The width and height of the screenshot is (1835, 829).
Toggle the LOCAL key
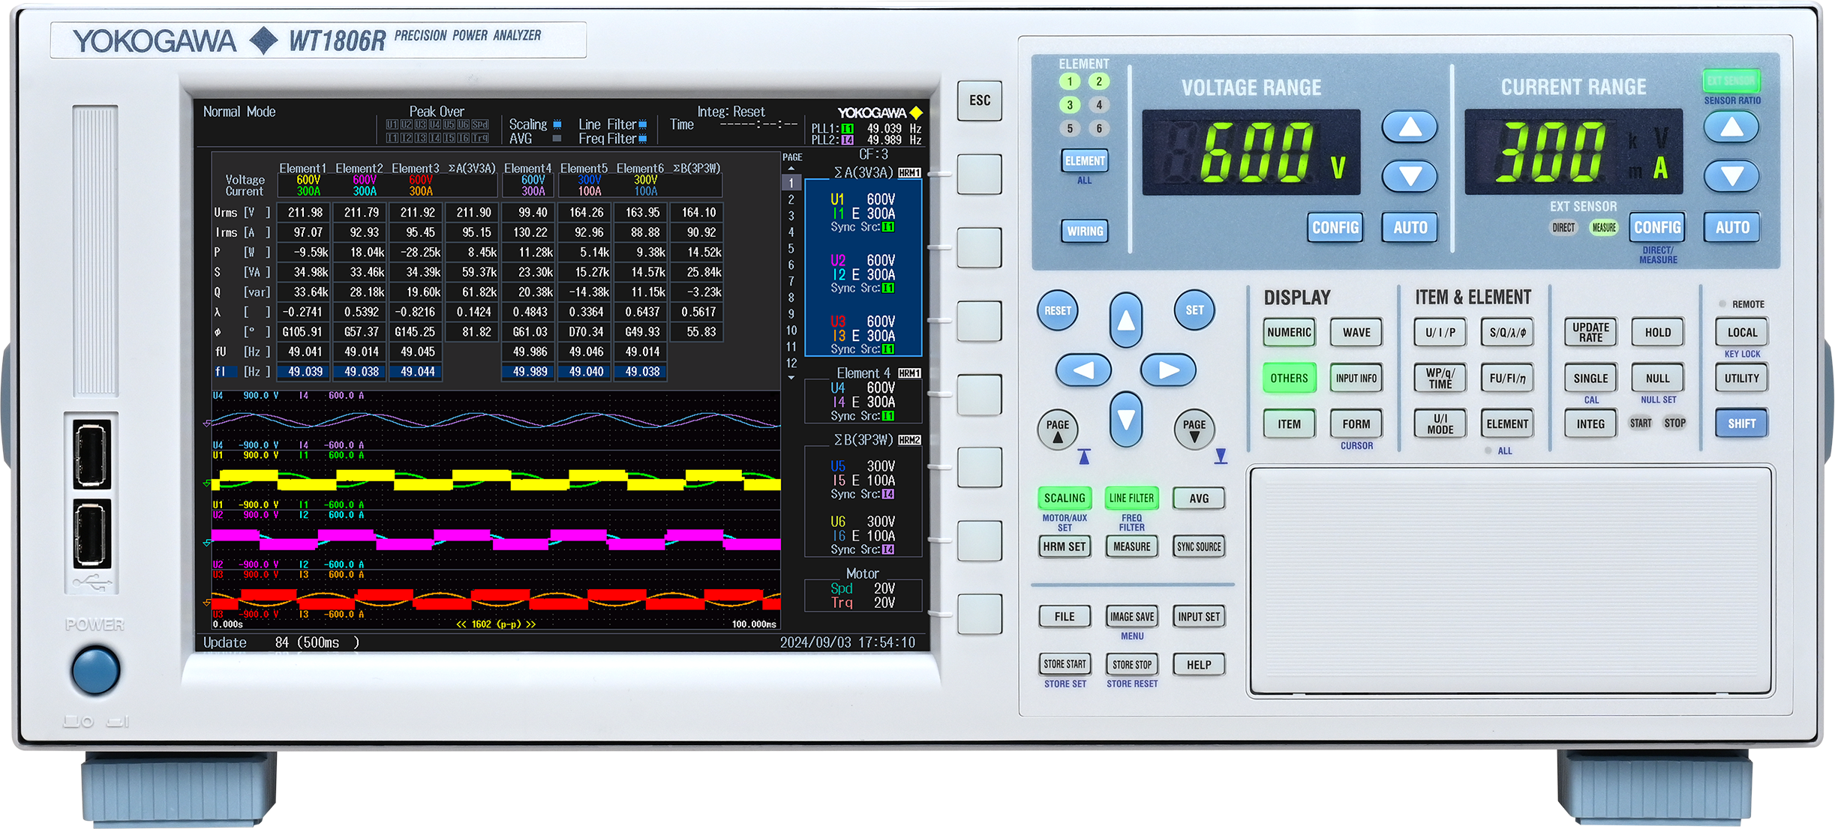1742,332
